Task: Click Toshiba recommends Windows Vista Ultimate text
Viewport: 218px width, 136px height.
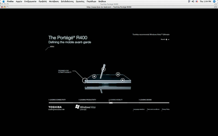Action: [x=151, y=35]
